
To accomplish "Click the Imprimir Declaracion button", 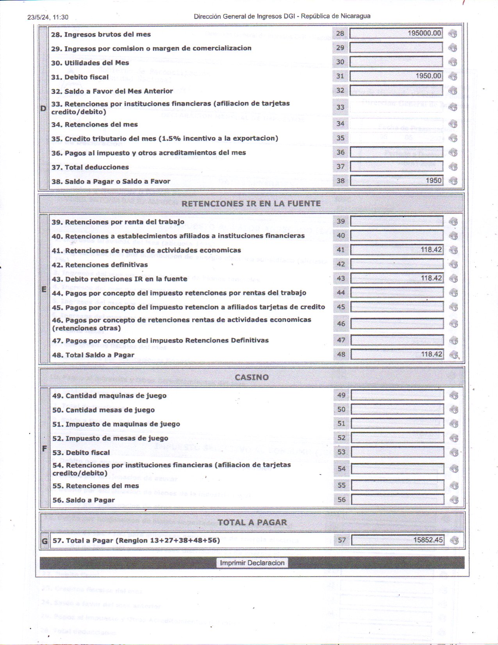I will tap(252, 563).
